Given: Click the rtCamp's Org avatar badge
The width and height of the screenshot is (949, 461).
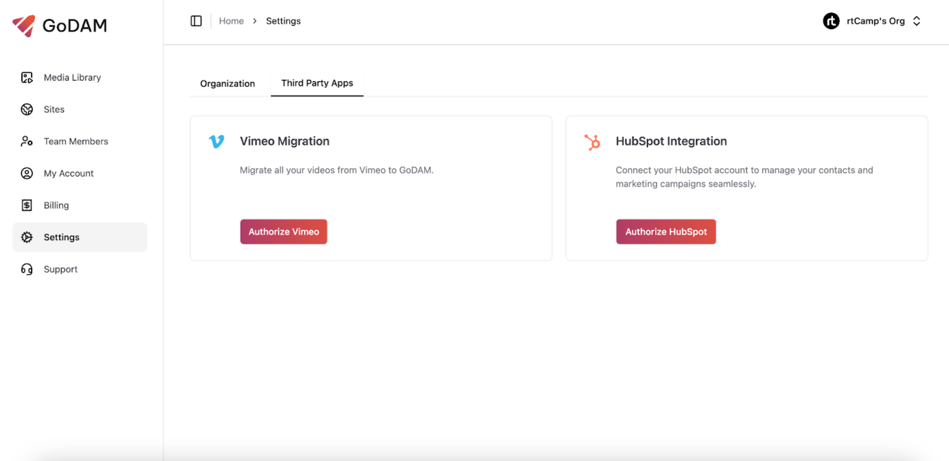Looking at the screenshot, I should (x=831, y=21).
